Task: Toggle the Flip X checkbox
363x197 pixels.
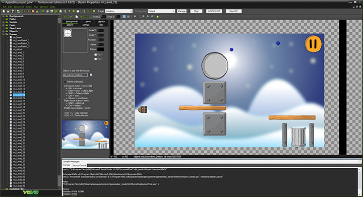Action: [95, 54]
